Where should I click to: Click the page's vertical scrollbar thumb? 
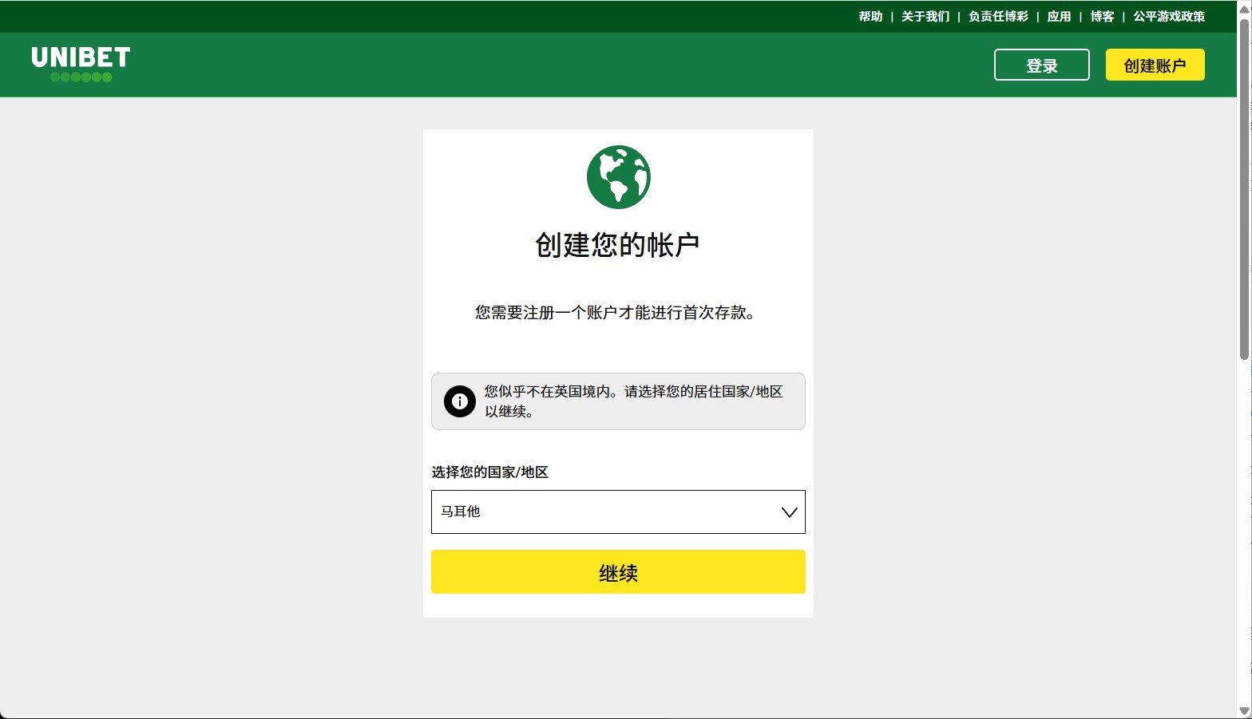[x=1244, y=188]
